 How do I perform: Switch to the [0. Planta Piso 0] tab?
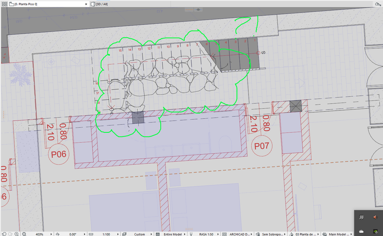49,4
